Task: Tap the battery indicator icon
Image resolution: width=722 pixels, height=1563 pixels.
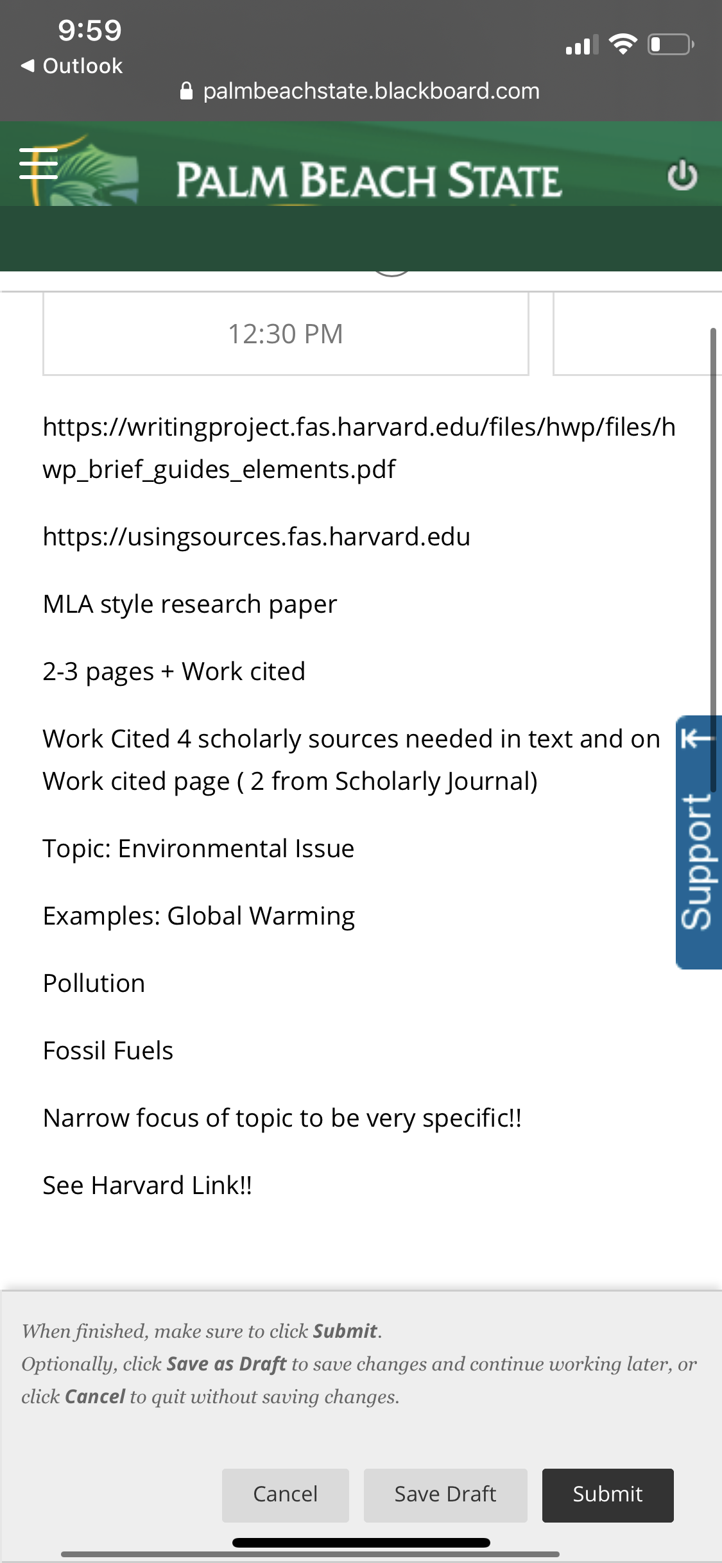Action: click(671, 44)
